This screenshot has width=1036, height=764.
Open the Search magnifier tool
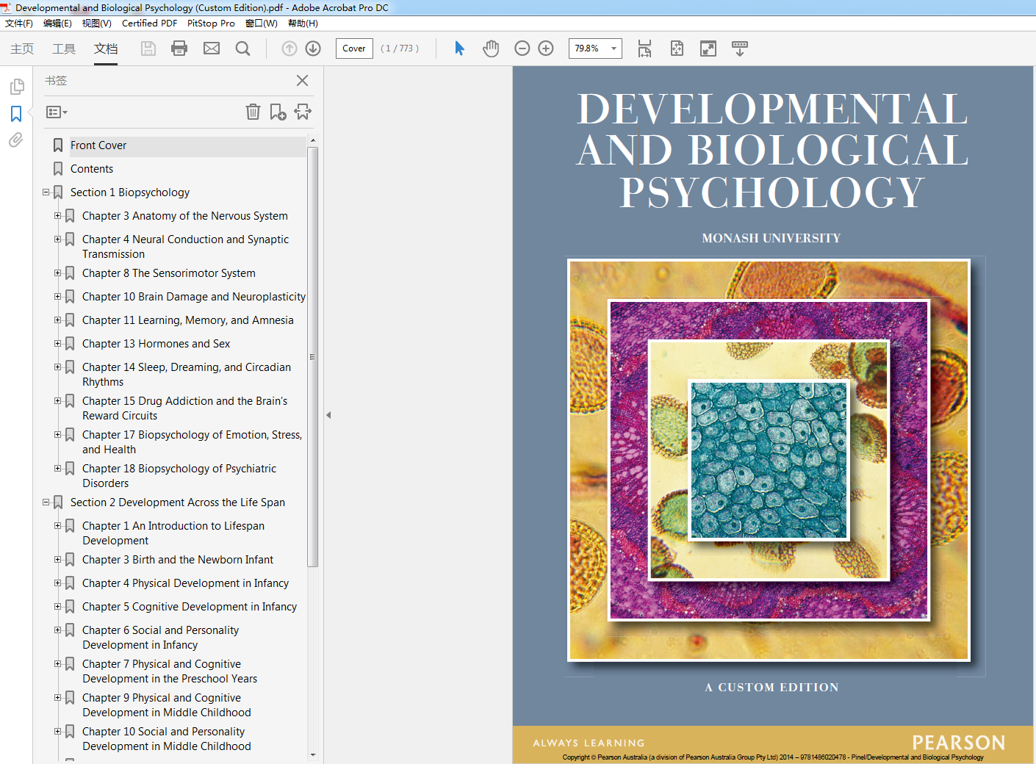[242, 48]
